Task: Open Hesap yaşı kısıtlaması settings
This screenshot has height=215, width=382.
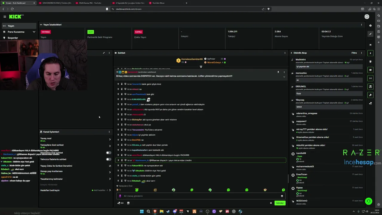Action: (x=76, y=172)
